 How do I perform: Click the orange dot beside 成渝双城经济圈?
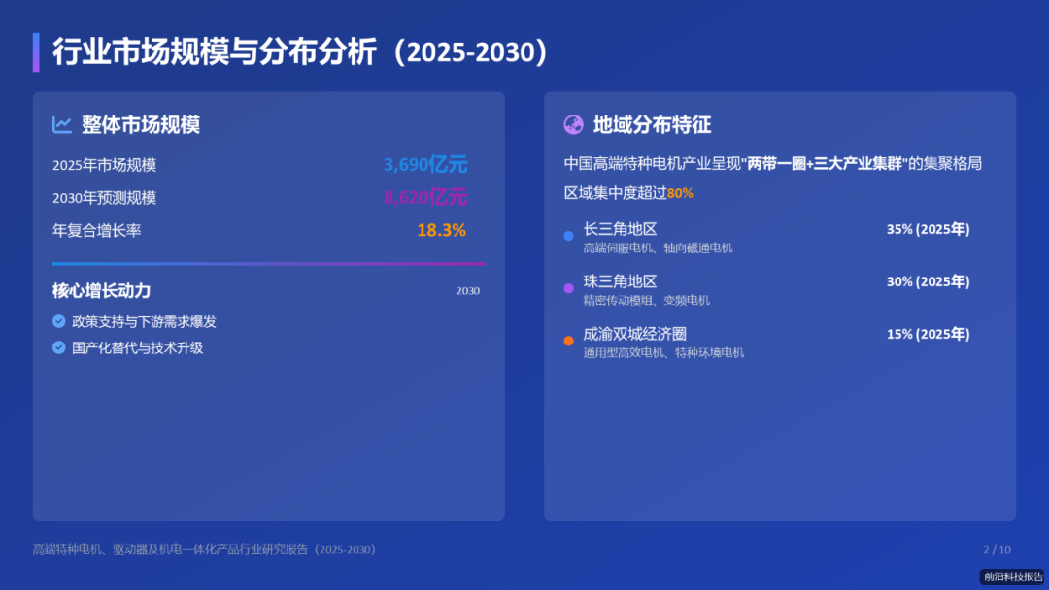tap(568, 340)
